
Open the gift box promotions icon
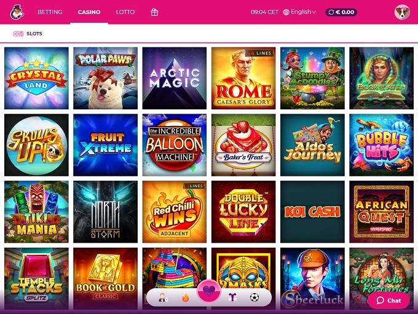154,12
